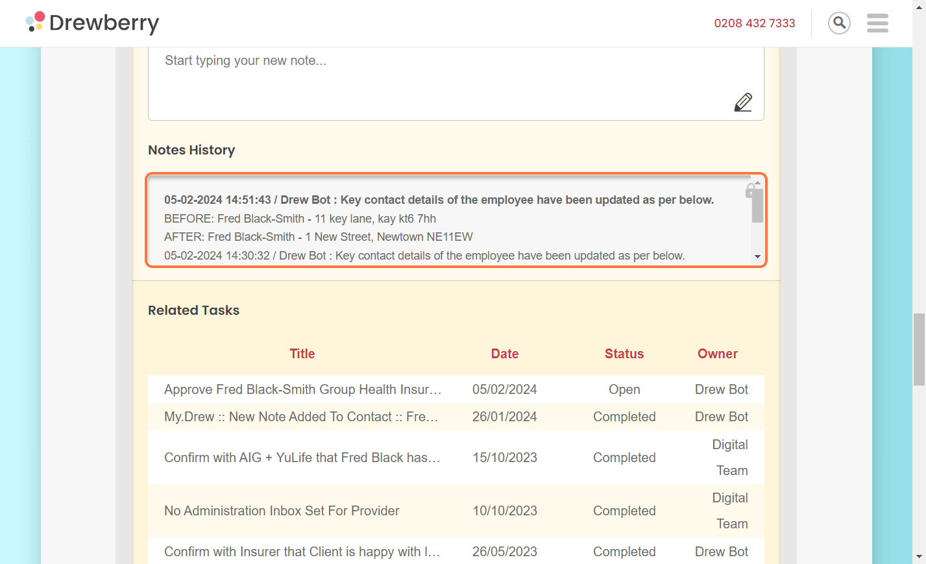Click the page scroll down arrow

919,557
